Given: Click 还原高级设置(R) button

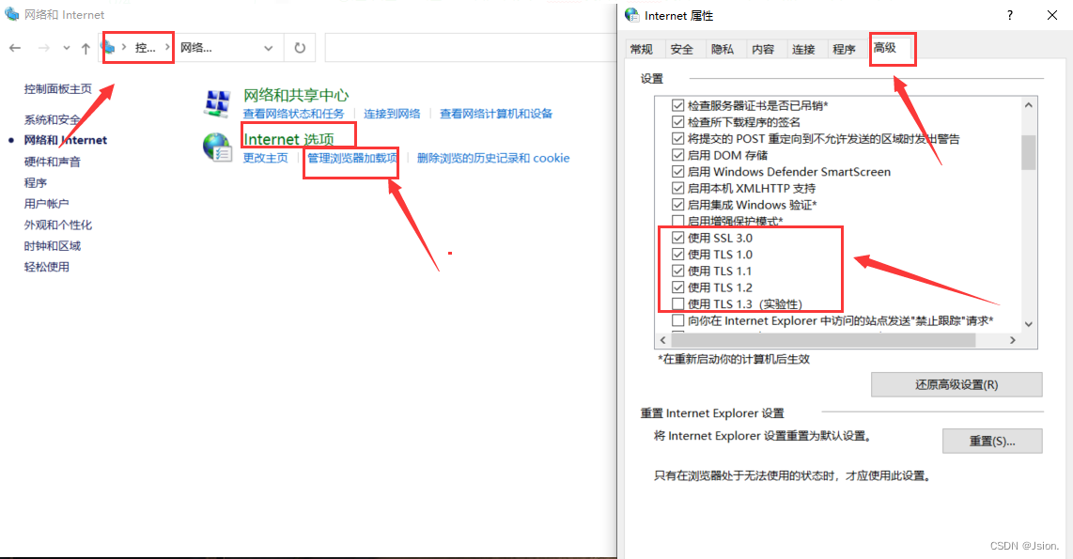Looking at the screenshot, I should [956, 384].
